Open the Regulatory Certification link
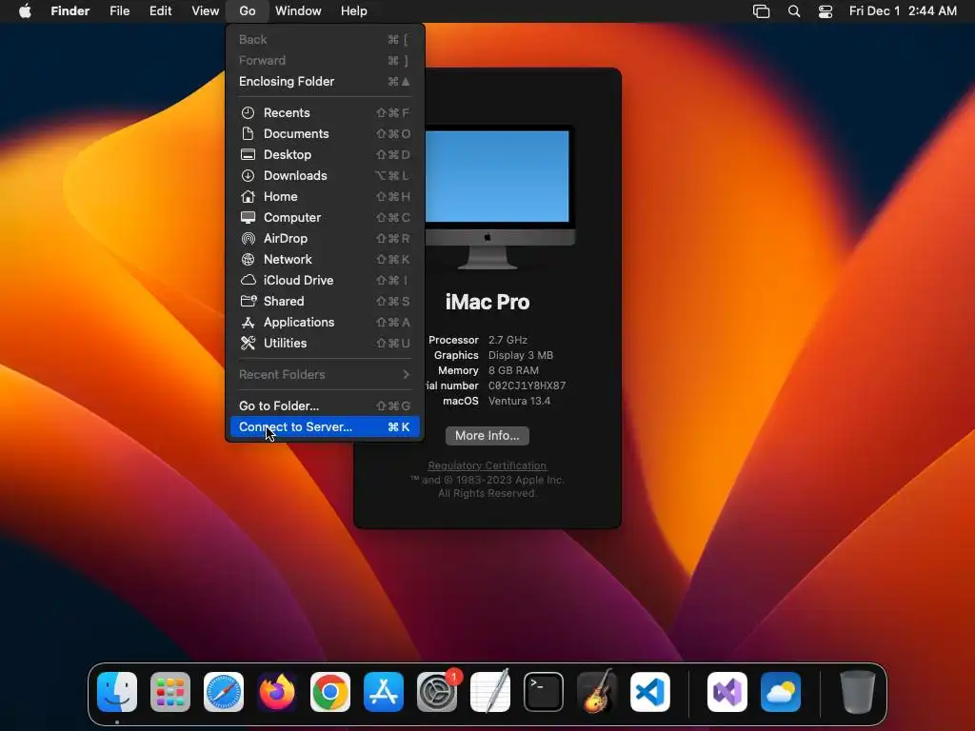The image size is (975, 731). click(487, 465)
